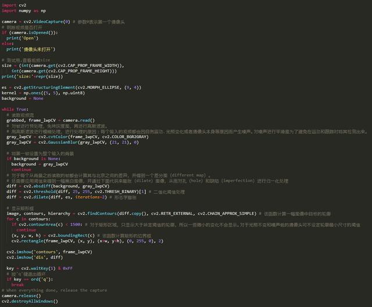
Task: Click the camera.isOpened() condition
Action: [x=33, y=32]
